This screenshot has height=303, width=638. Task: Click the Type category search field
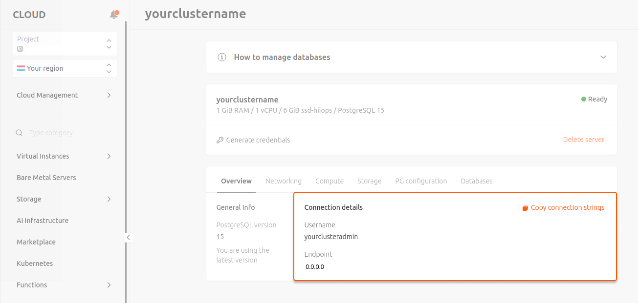point(59,132)
